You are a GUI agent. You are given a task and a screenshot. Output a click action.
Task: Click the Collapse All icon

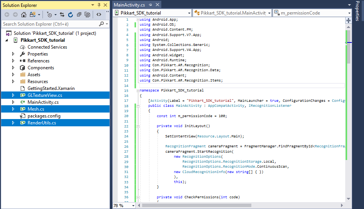(x=79, y=15)
